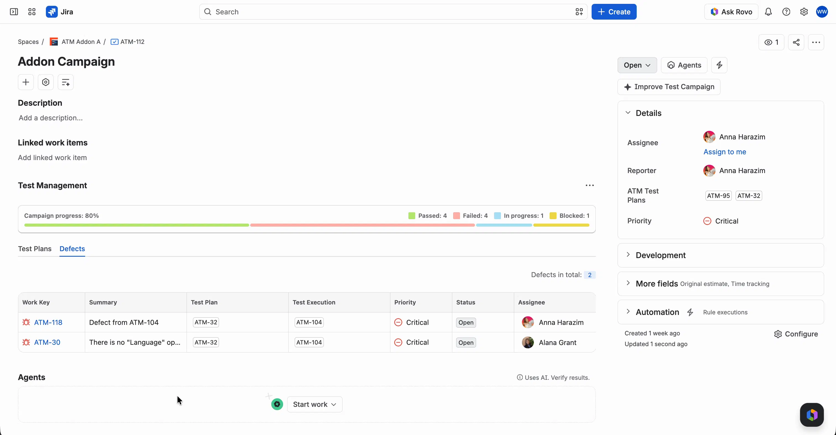836x435 pixels.
Task: Open the Start work dropdown
Action: pyautogui.click(x=315, y=404)
